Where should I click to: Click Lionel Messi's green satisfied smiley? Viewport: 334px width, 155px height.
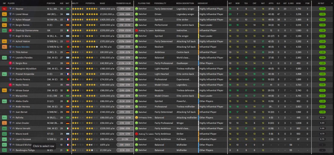(x=136, y=14)
